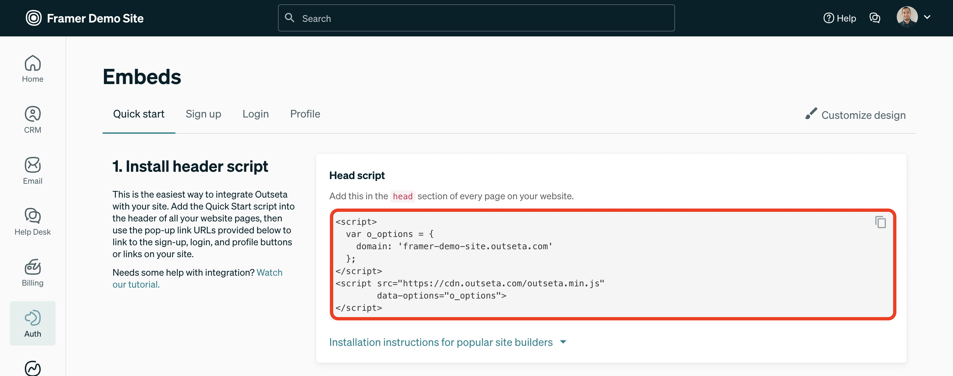Click the chat messages icon in header
The width and height of the screenshot is (953, 376).
[875, 18]
